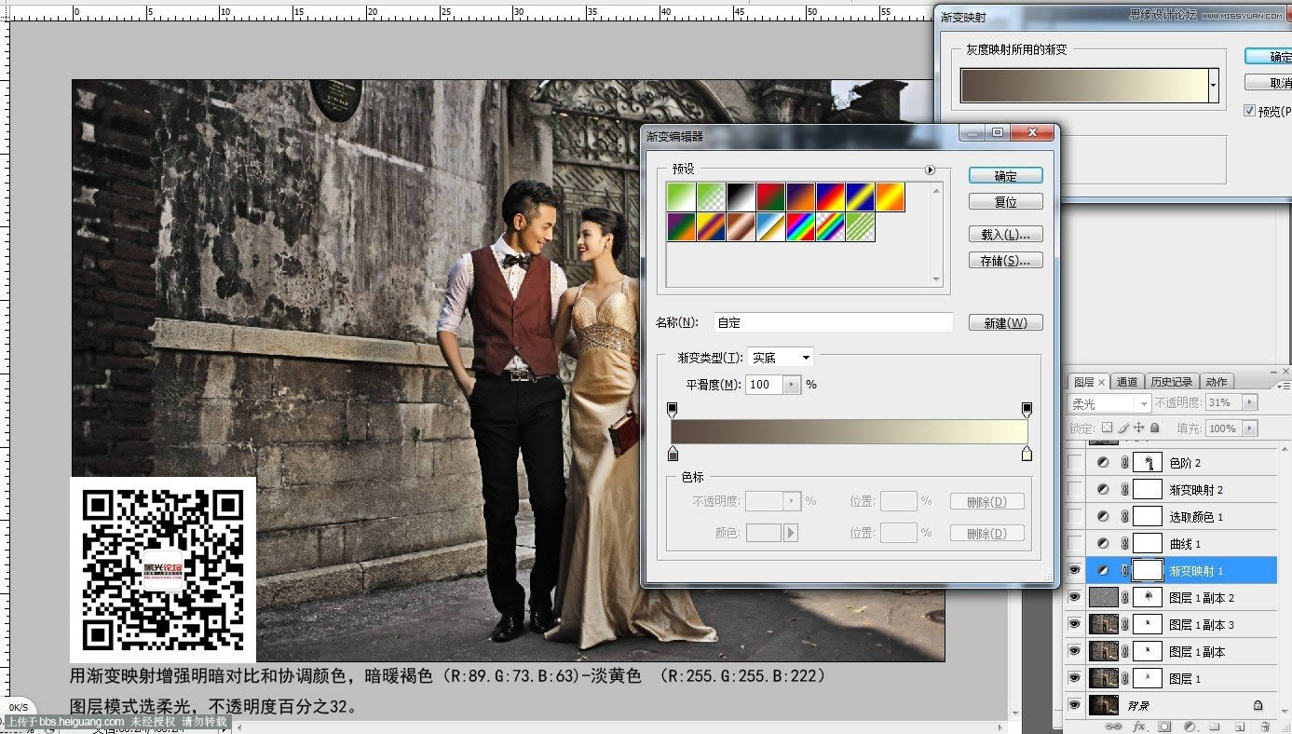1292x734 pixels.
Task: Select the rainbow spectrum gradient preset
Action: (x=800, y=227)
